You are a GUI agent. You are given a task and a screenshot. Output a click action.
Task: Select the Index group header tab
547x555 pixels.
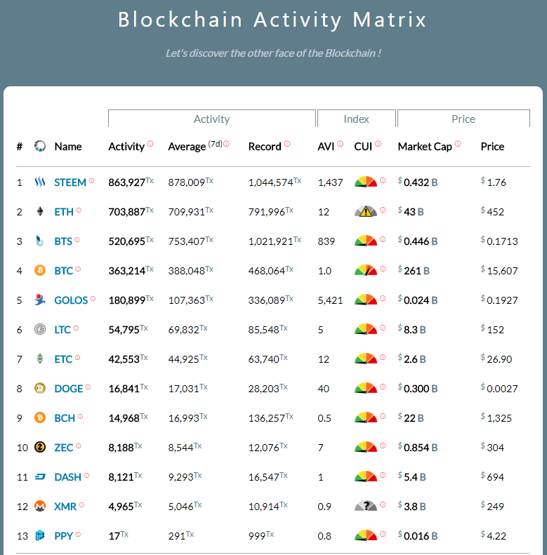(356, 119)
